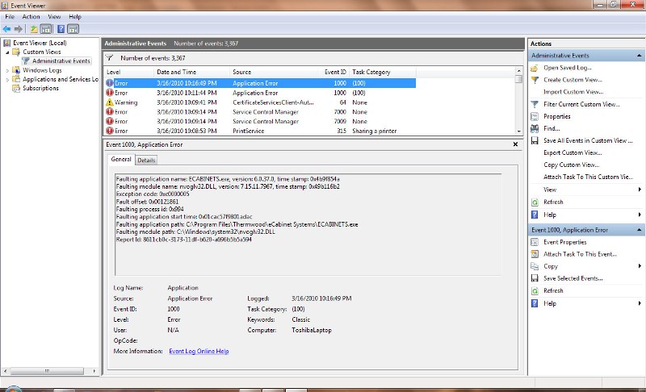Select the Administrative Events tree item
The width and height of the screenshot is (646, 392).
61,60
